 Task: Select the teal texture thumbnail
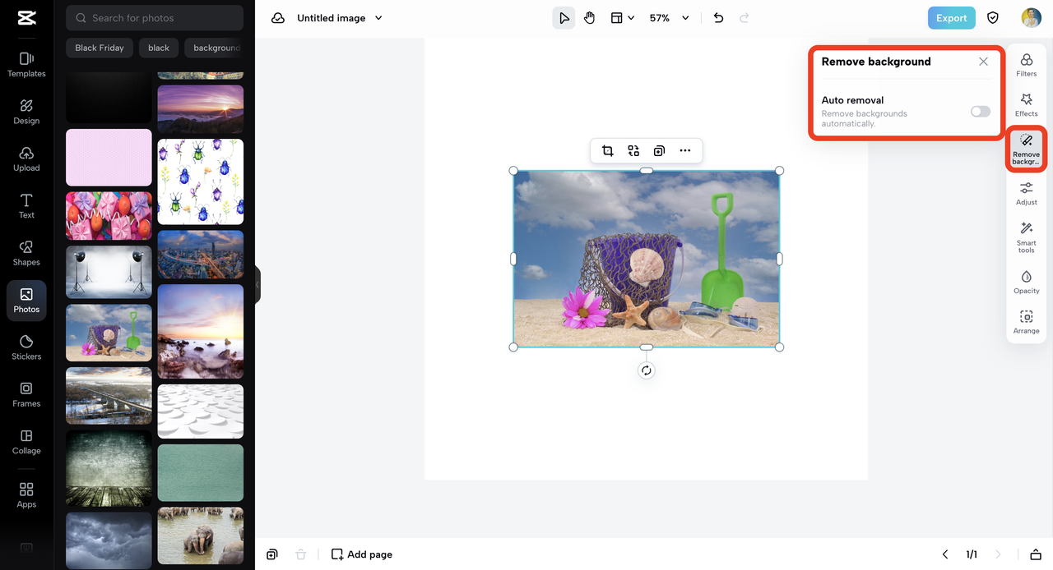[x=201, y=472]
